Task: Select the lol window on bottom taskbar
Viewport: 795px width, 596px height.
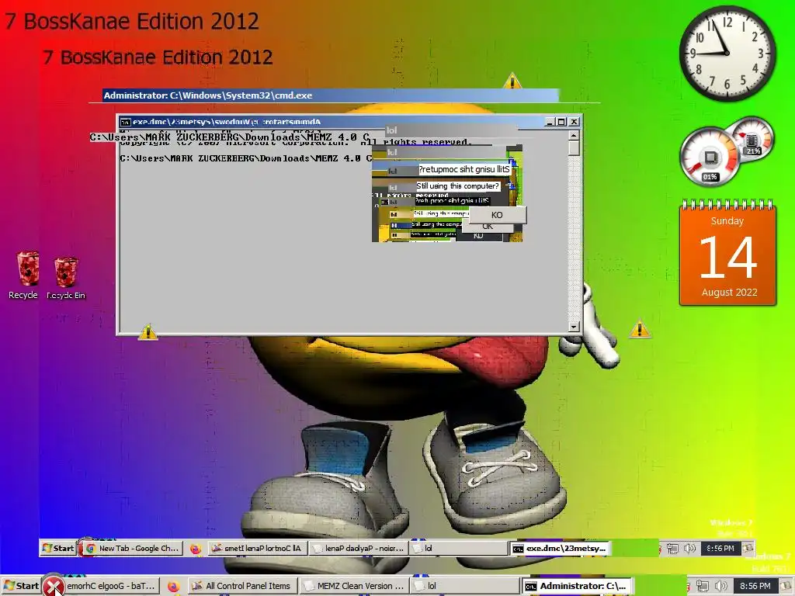Action: [466, 586]
